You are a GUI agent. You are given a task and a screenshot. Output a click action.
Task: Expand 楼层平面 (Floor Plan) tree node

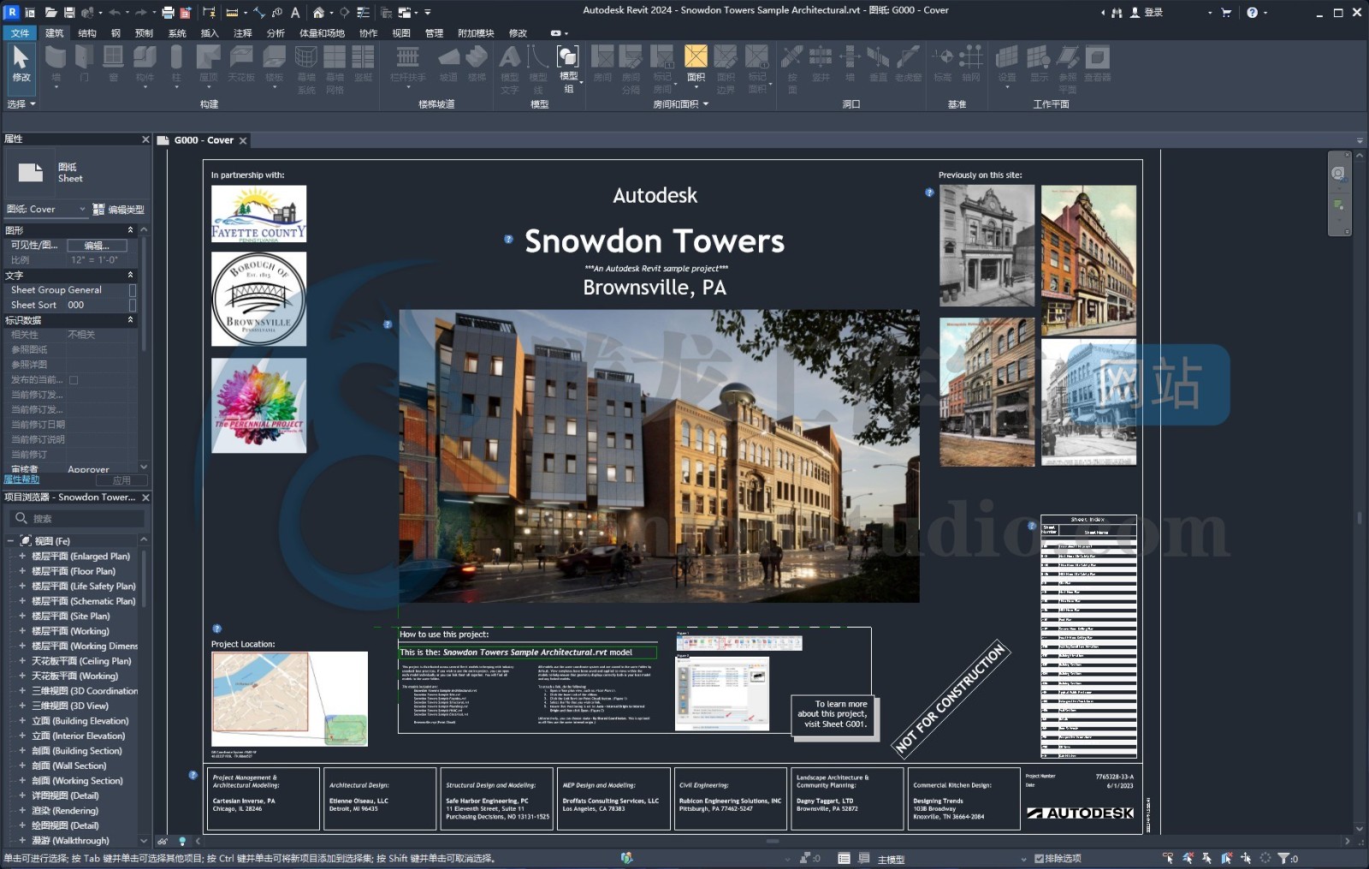(22, 571)
